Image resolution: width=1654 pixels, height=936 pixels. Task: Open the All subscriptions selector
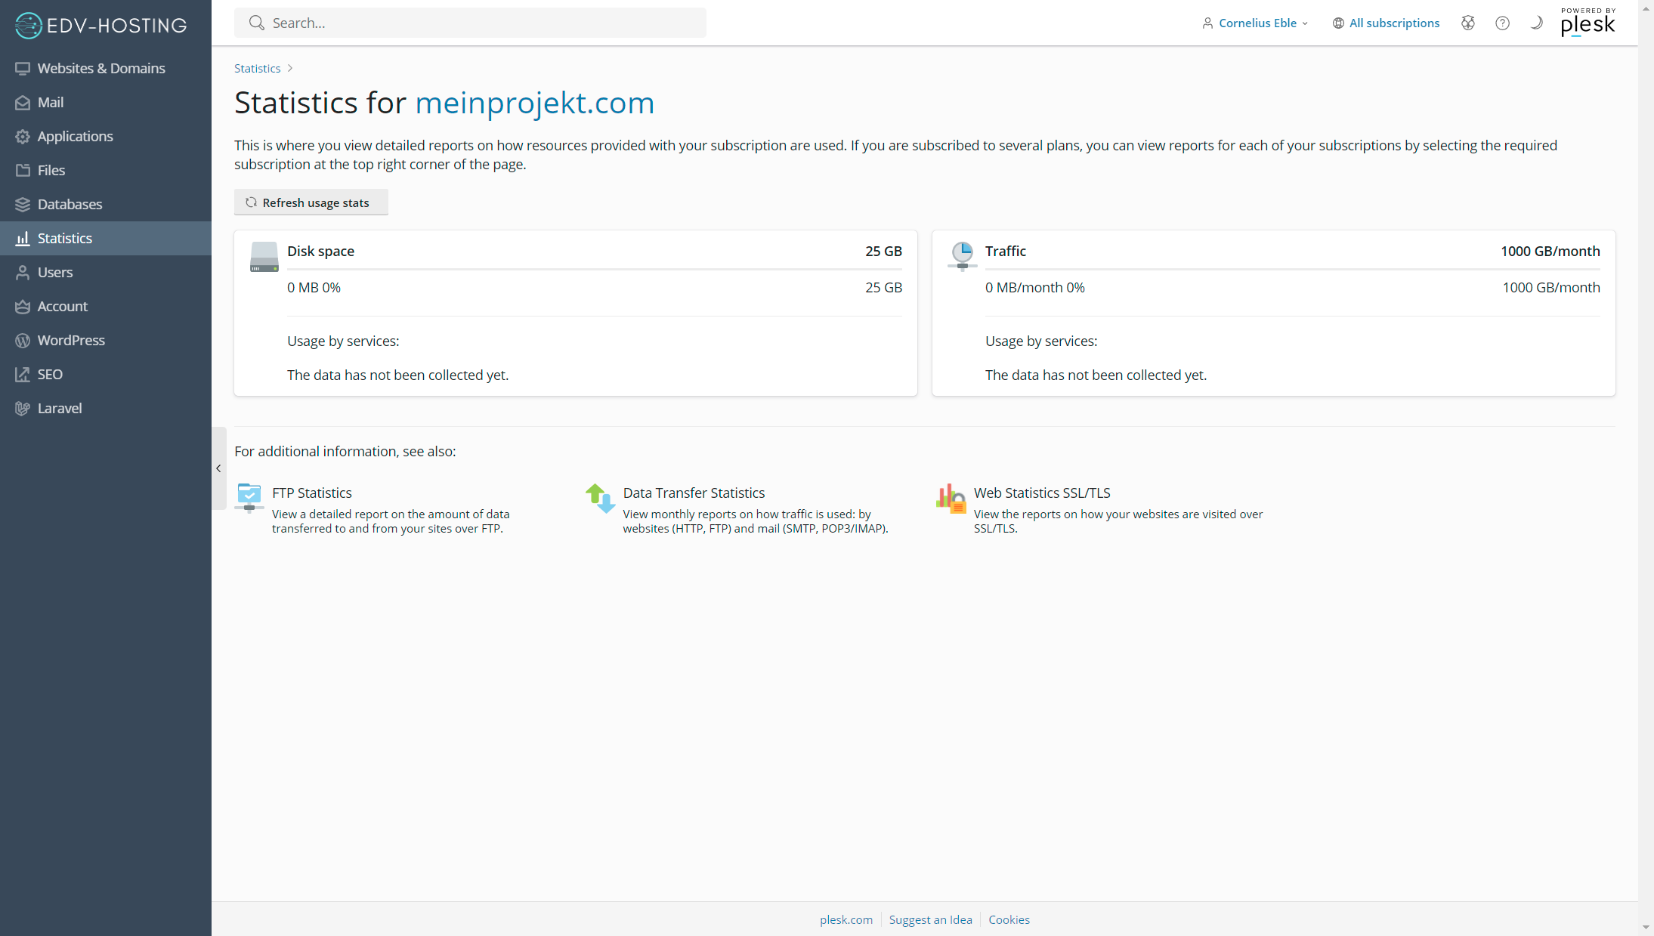[1386, 23]
